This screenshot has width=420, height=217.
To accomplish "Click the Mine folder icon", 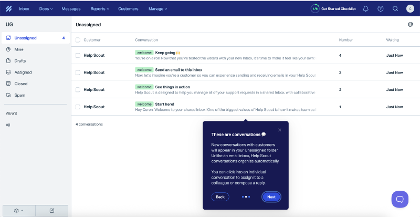I will 8,49.
